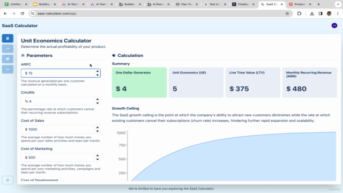Open Chrome three-dot menu
This screenshot has height=193, width=343.
tap(338, 13)
